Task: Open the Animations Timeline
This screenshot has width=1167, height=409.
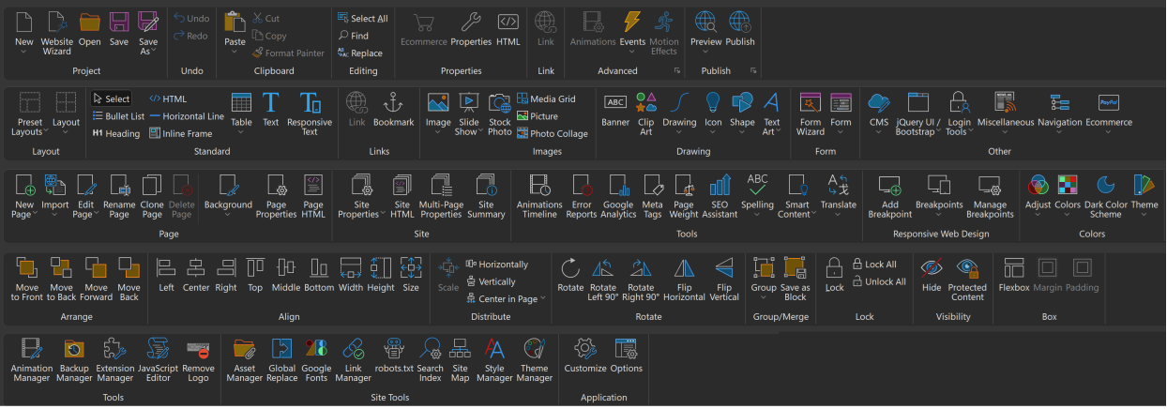Action: pyautogui.click(x=539, y=196)
